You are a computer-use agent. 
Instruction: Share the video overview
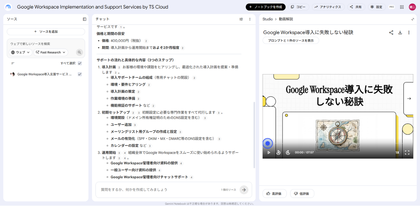(391, 32)
